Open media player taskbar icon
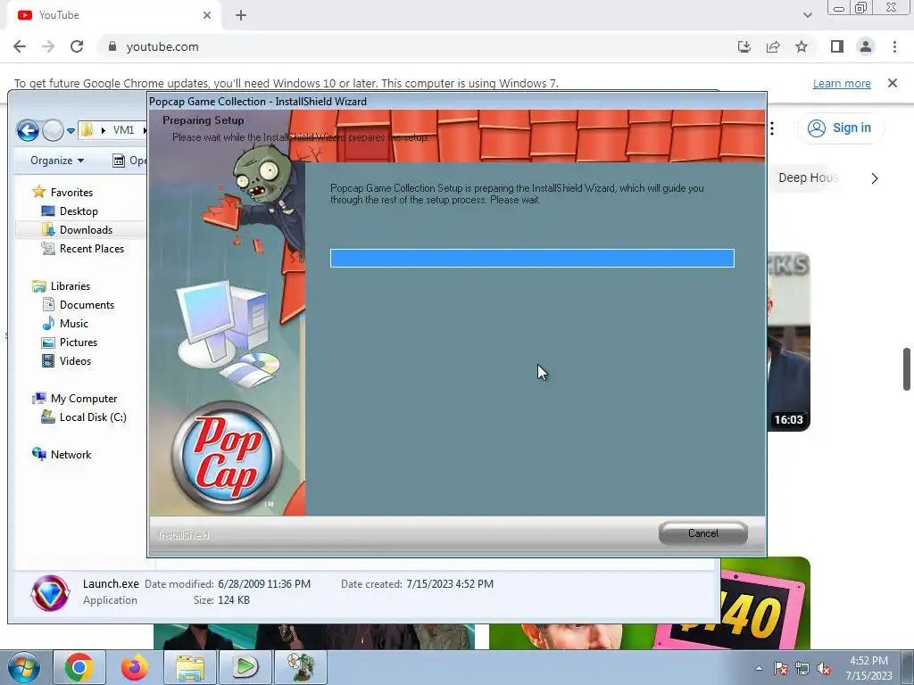 tap(245, 667)
